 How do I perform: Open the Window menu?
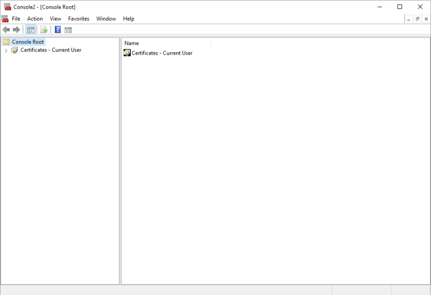click(106, 19)
